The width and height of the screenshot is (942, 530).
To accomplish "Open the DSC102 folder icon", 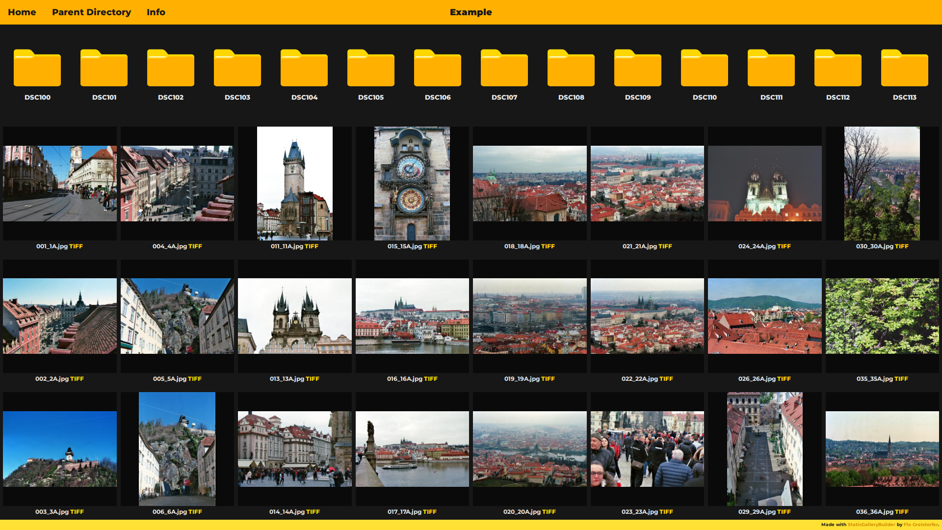I will click(x=171, y=69).
